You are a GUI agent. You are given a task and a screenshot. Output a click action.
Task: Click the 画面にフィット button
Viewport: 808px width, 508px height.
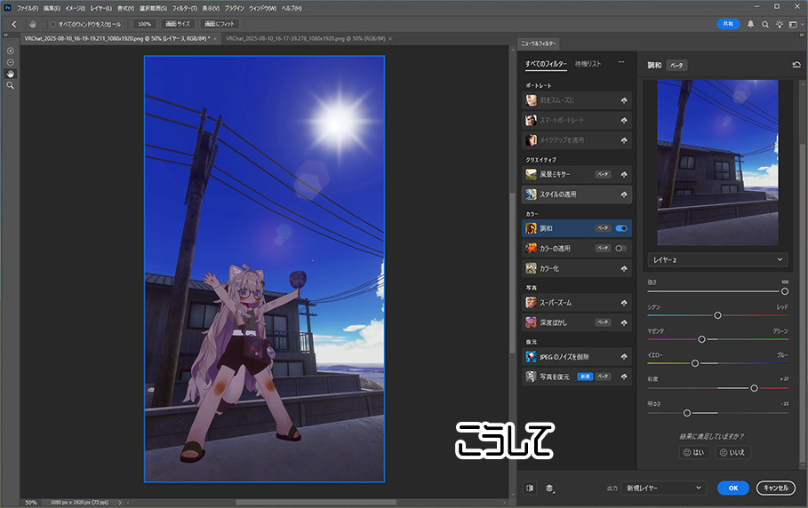[219, 24]
